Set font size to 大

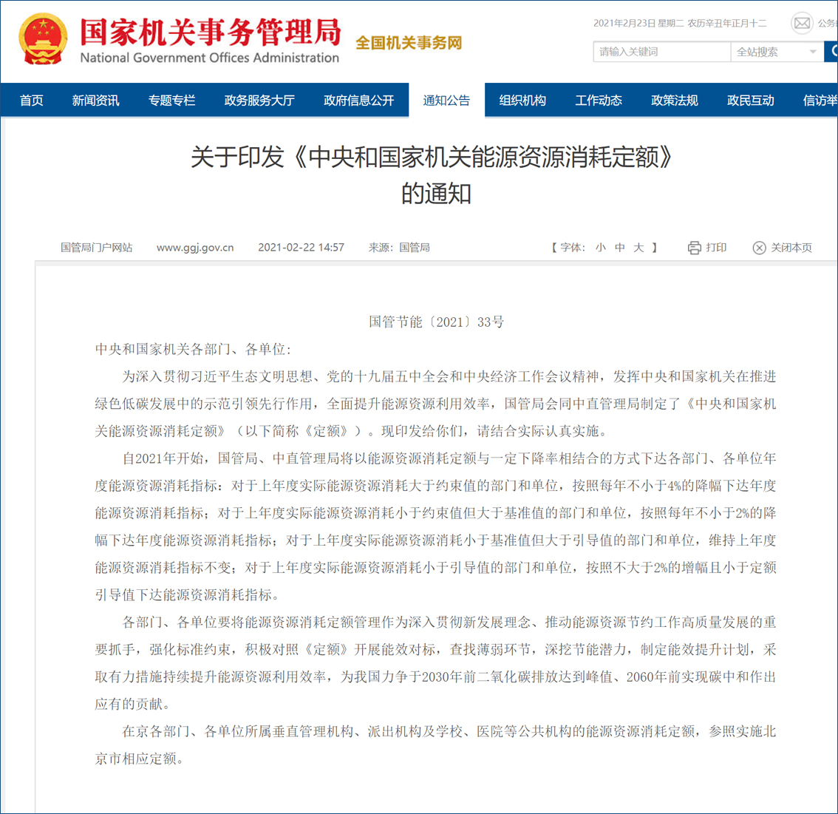638,248
